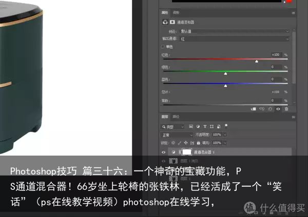
Task: Open the fill 填充 slider arrow
Action: click(x=225, y=143)
